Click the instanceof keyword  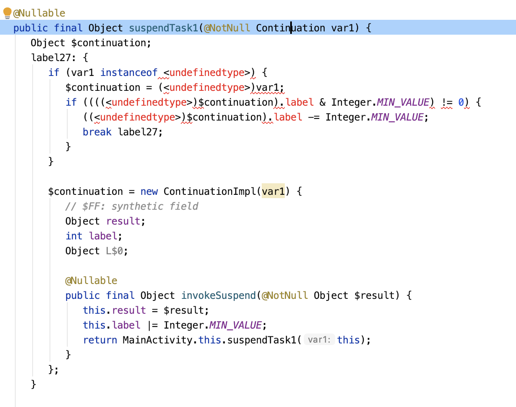point(129,72)
